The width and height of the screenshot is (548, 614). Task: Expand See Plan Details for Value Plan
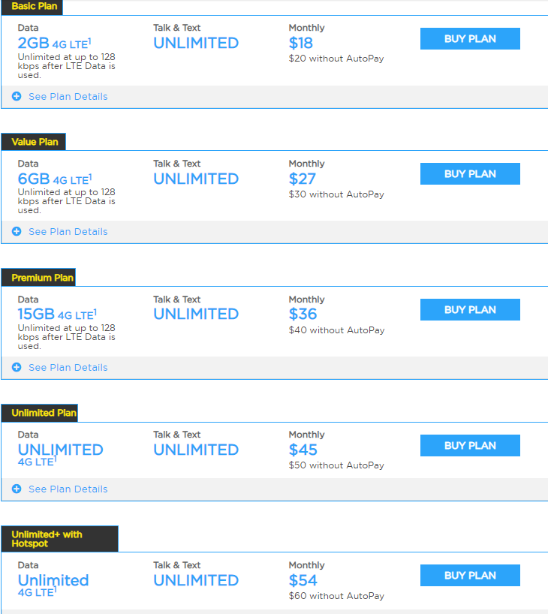(x=68, y=232)
